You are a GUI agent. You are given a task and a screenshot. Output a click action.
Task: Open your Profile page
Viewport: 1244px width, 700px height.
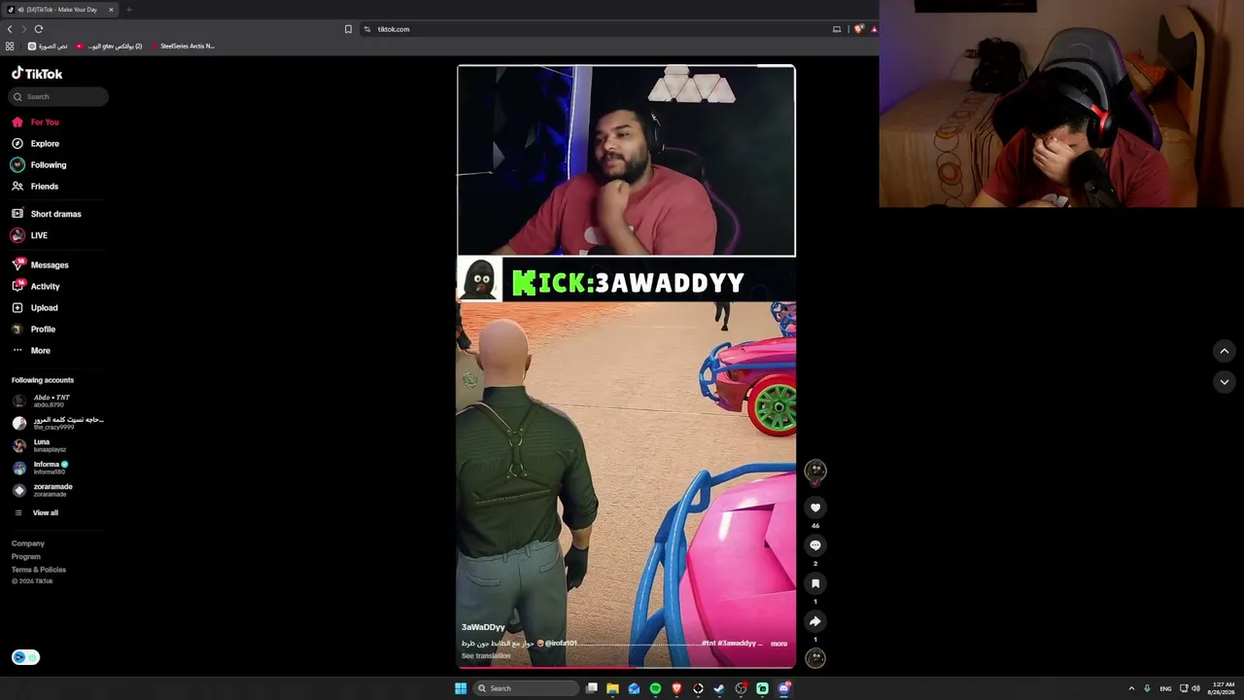click(x=34, y=330)
